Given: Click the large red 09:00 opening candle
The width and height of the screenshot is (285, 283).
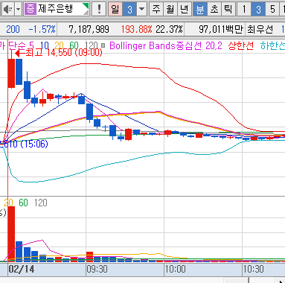Looking at the screenshot, I should [11, 73].
